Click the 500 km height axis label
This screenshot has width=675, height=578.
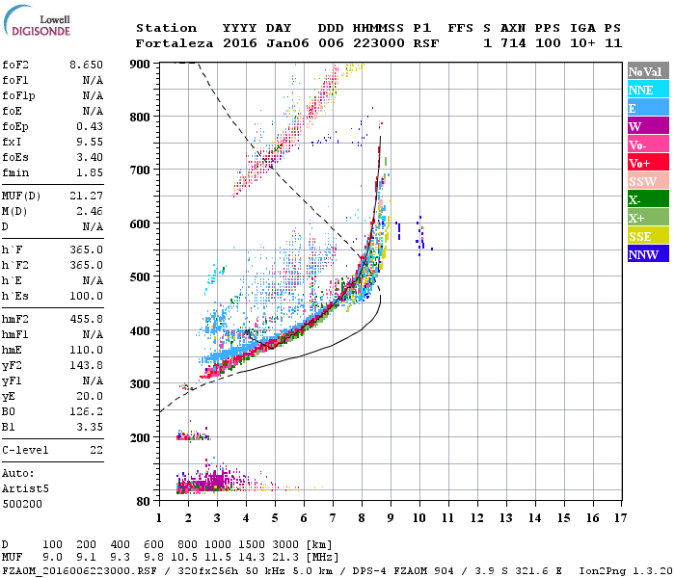pos(140,277)
